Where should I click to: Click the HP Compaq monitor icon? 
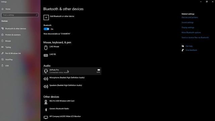46,117
